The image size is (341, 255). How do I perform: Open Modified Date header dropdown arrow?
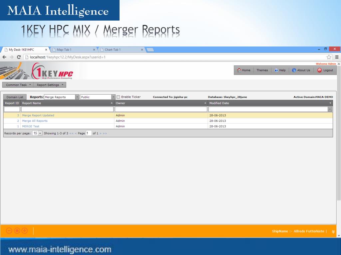(x=330, y=103)
